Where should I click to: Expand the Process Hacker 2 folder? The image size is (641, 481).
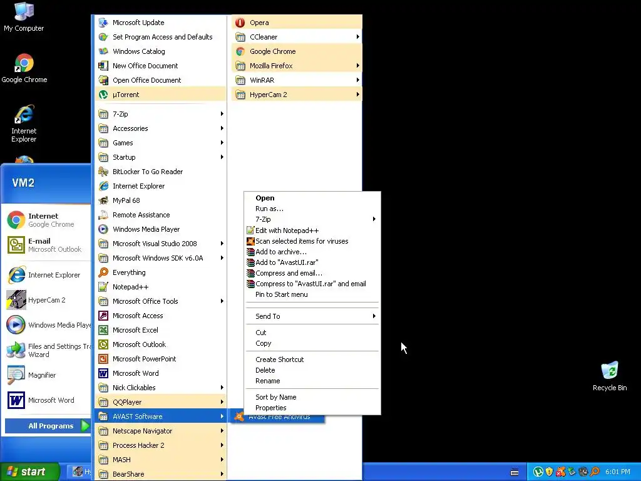pos(160,445)
